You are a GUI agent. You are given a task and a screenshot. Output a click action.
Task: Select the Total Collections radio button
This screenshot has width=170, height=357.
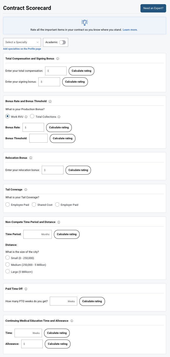[x=32, y=117]
